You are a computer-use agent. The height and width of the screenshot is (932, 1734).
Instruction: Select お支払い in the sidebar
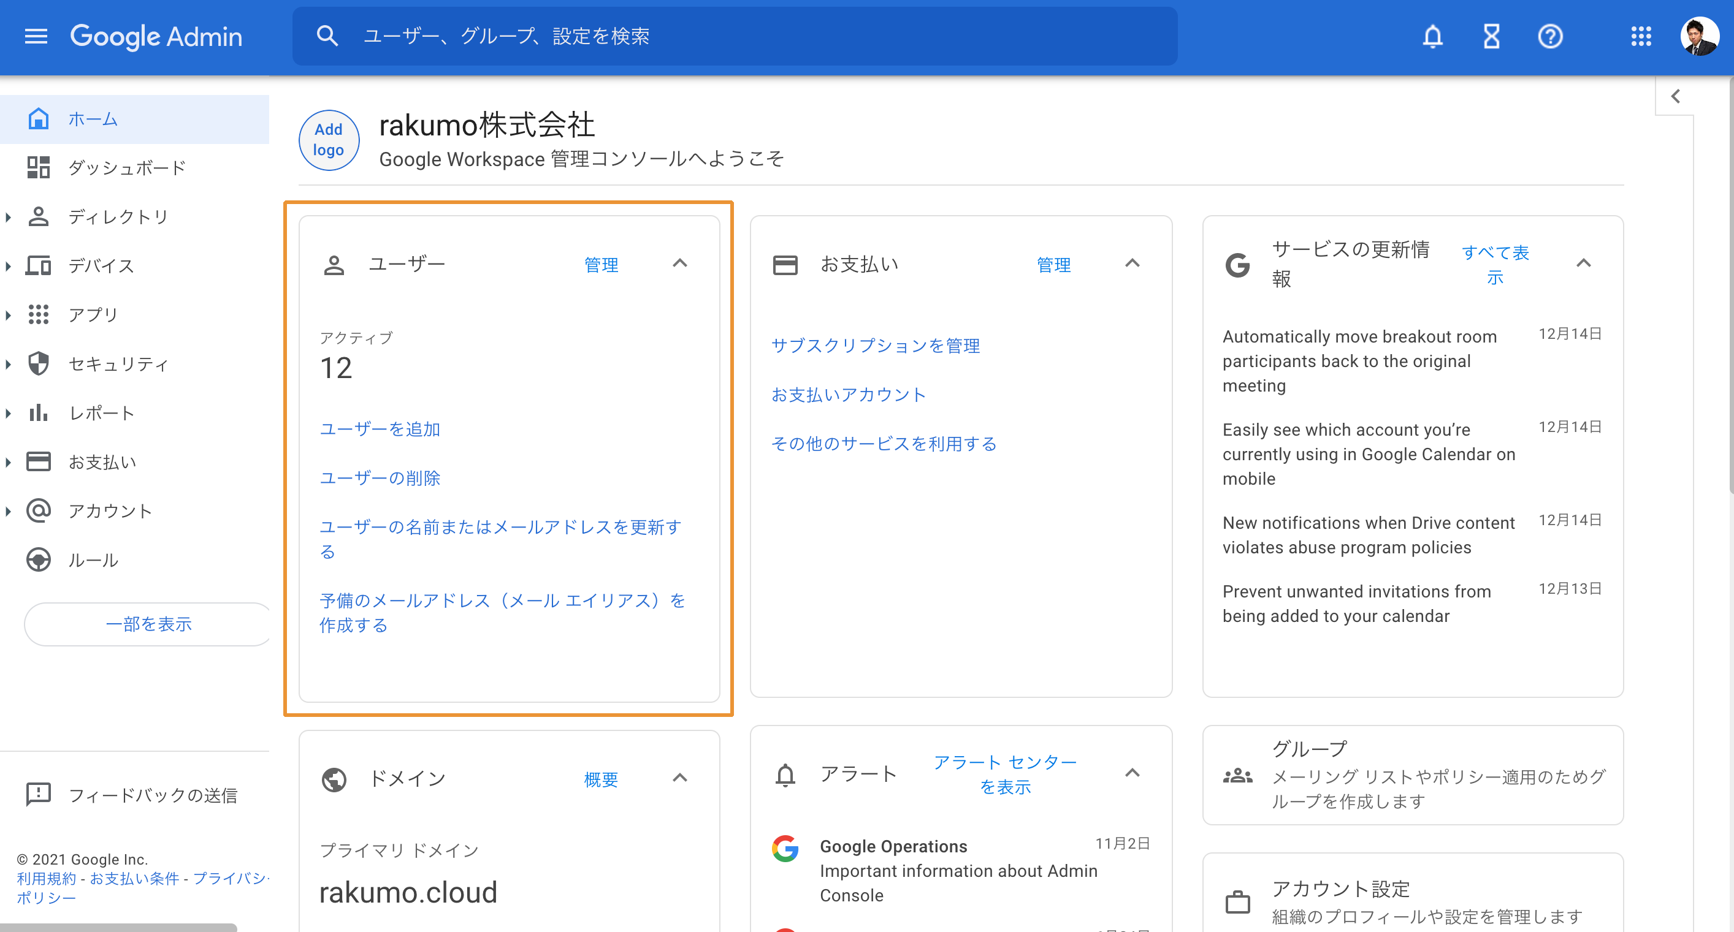[135, 461]
